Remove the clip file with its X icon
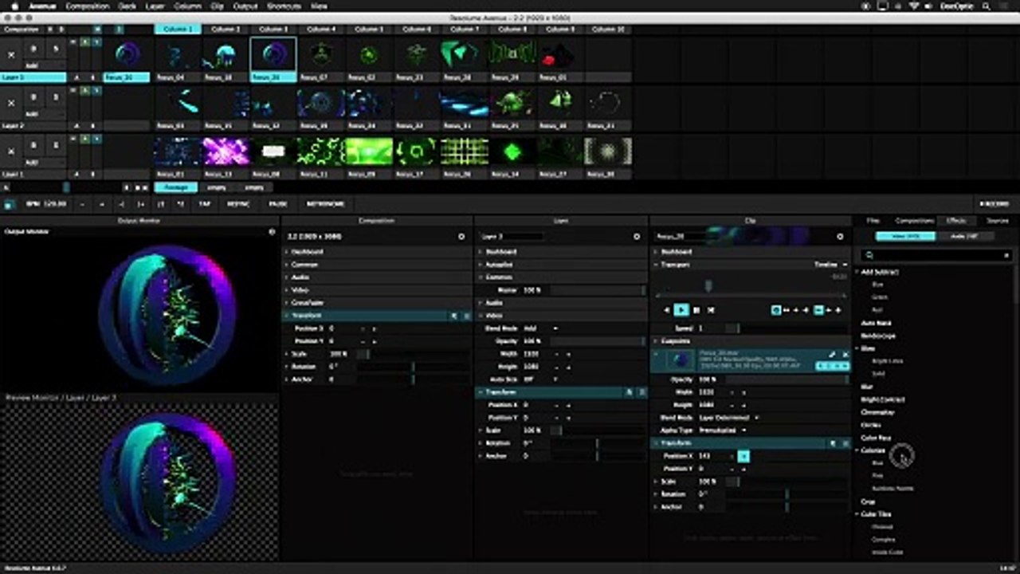 845,354
